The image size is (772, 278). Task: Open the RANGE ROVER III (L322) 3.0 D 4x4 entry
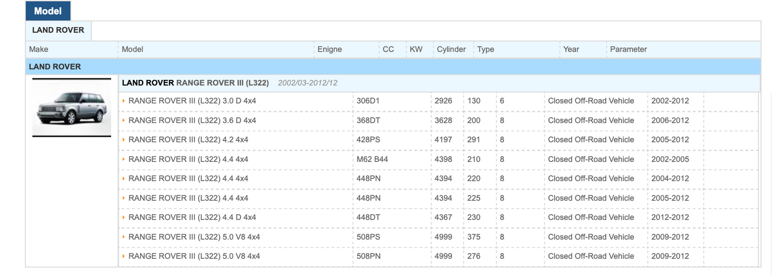[x=192, y=101]
